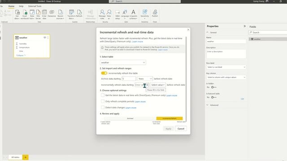Screen dimensions: 287x161
Task: Open Q&A setup
Action: (x=117, y=14)
